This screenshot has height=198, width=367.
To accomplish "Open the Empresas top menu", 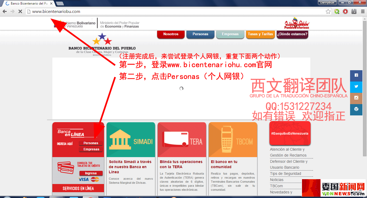I will 230,34.
